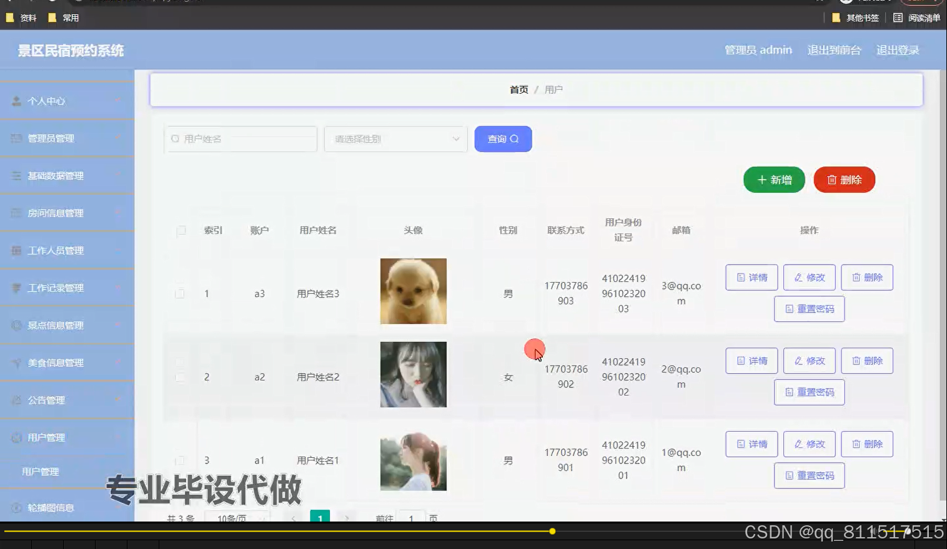Check the row checkbox for user a1
This screenshot has width=947, height=549.
181,460
